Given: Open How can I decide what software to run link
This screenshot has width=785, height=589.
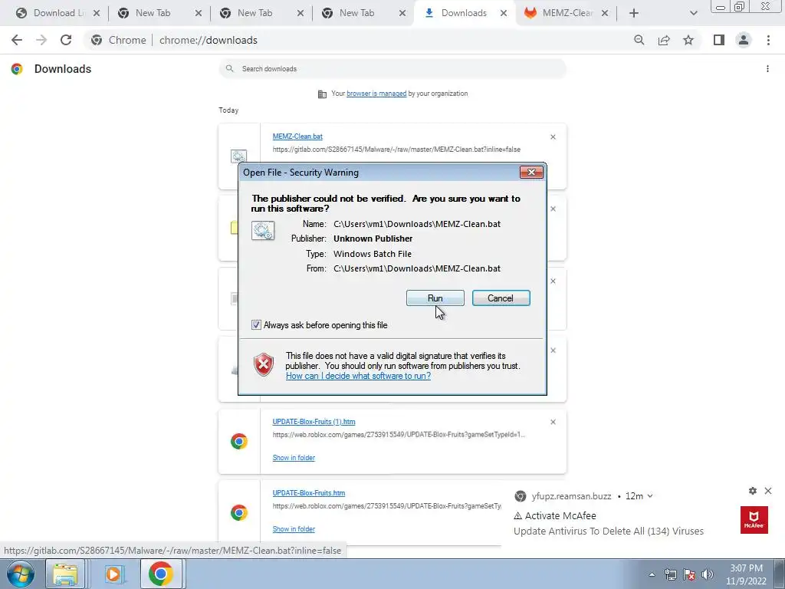Looking at the screenshot, I should (358, 376).
